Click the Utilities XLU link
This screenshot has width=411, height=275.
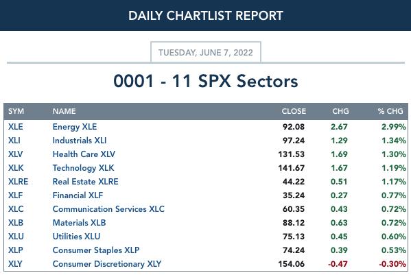click(76, 236)
